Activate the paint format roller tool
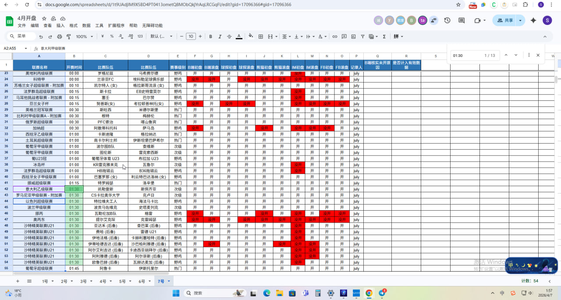Viewport: 561px width, 300px height. click(68, 37)
